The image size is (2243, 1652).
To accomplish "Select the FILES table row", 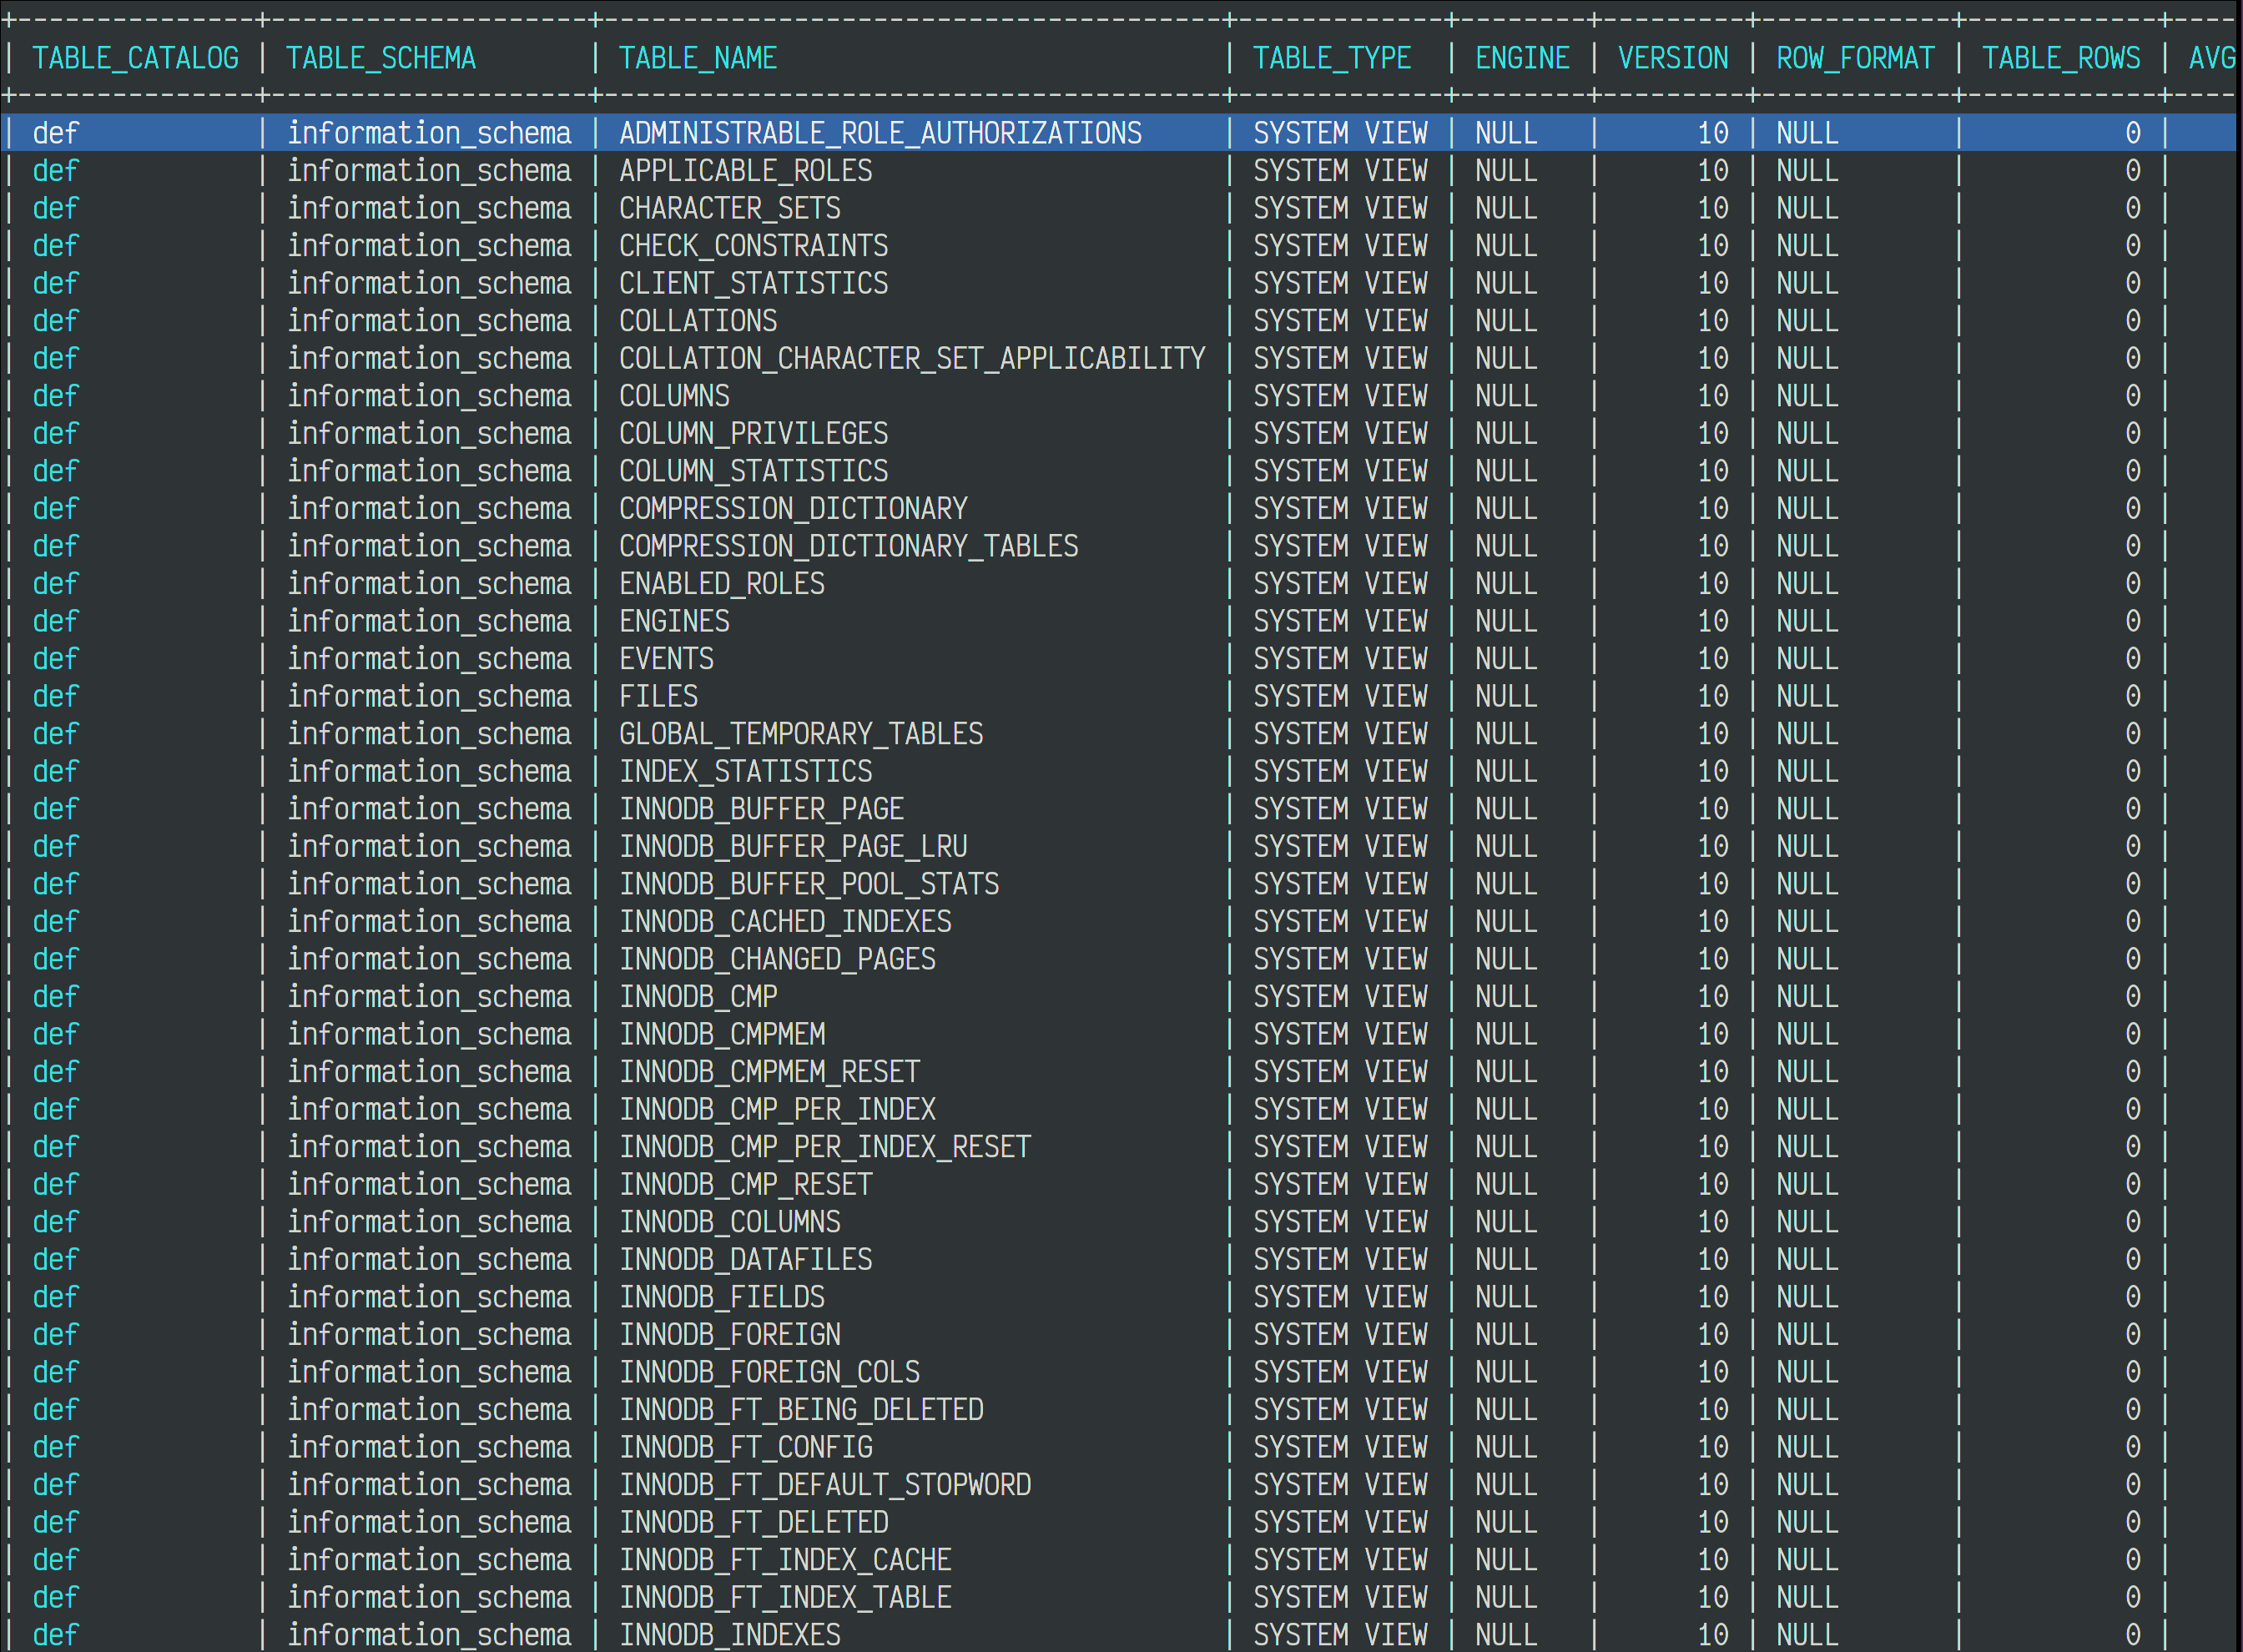I will click(658, 696).
